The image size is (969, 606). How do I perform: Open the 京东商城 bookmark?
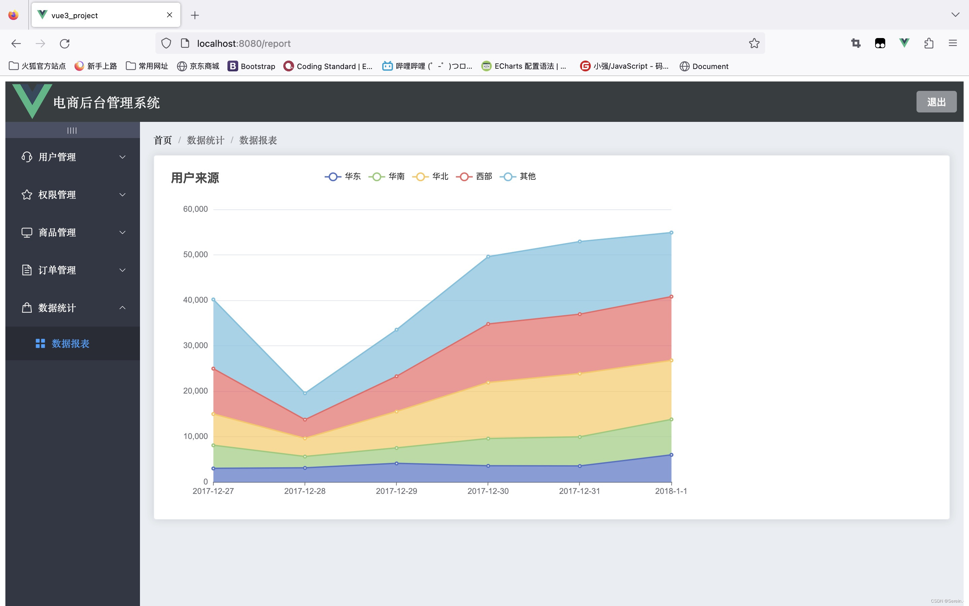pyautogui.click(x=198, y=66)
